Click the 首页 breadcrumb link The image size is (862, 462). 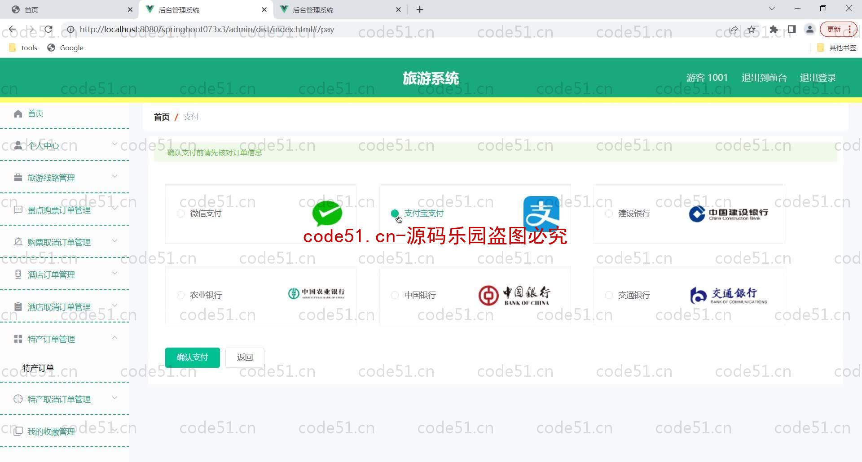(162, 117)
